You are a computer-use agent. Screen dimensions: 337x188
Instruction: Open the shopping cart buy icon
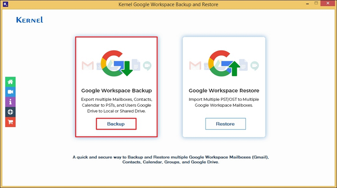tap(10, 122)
